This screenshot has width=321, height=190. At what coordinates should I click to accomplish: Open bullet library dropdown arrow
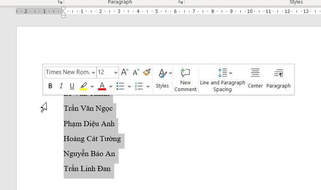point(129,86)
